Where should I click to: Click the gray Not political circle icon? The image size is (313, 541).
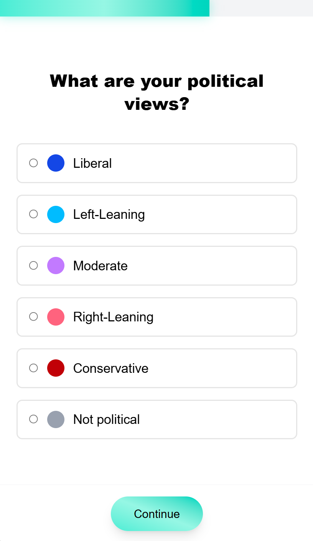click(56, 419)
